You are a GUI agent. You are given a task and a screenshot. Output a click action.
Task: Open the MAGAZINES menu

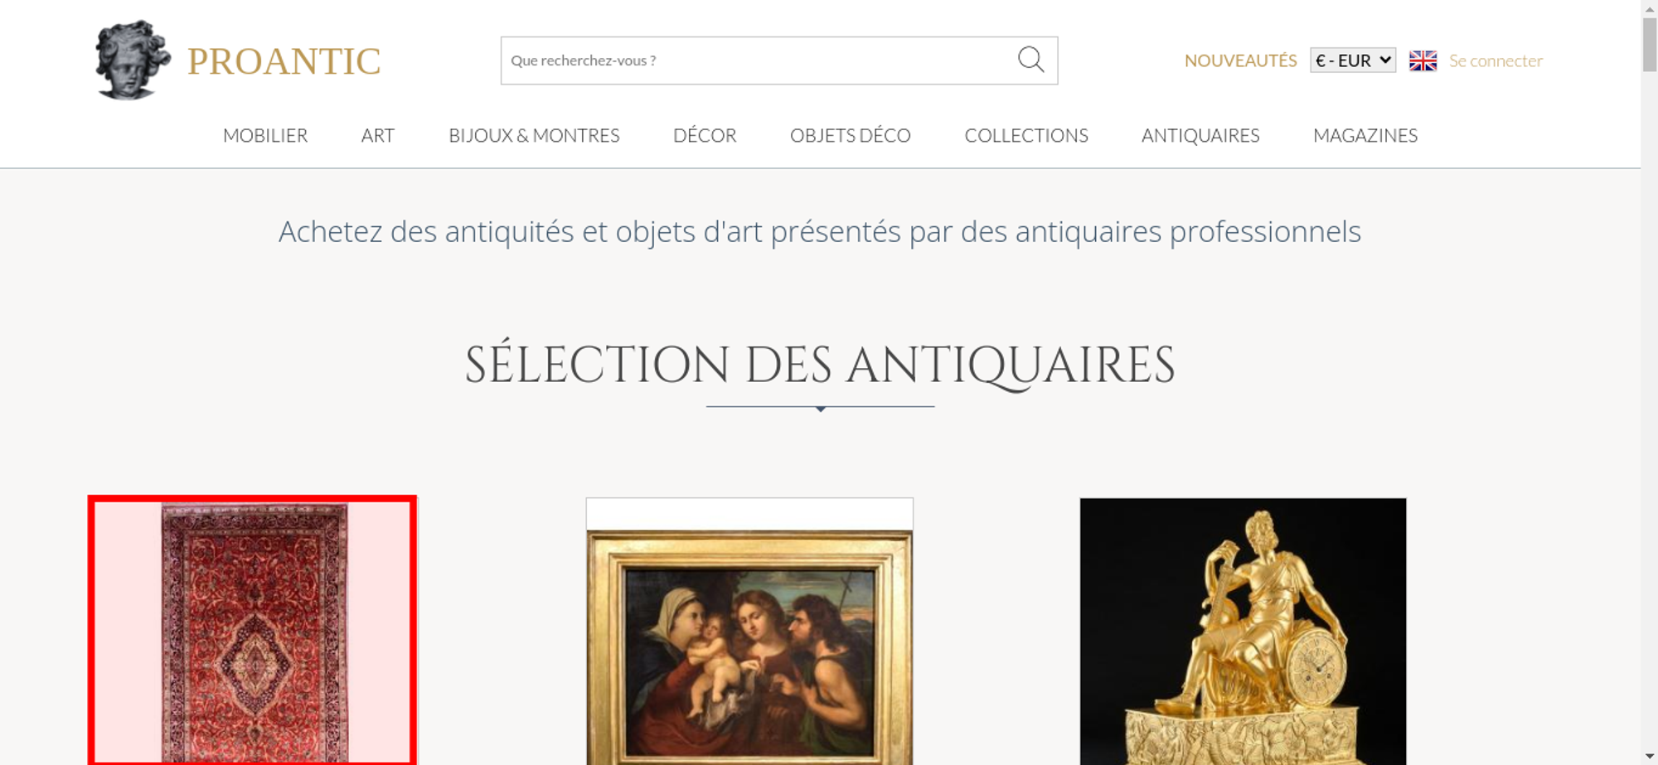tap(1365, 135)
